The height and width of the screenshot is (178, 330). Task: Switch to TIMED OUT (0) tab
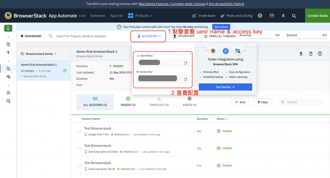coord(159,102)
